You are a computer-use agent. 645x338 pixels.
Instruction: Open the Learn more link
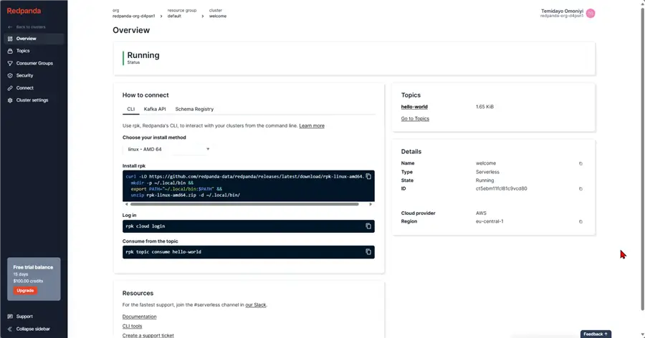312,126
